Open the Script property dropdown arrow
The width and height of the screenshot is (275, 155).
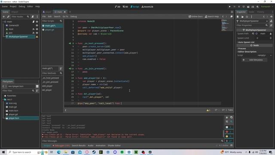[x=271, y=56]
